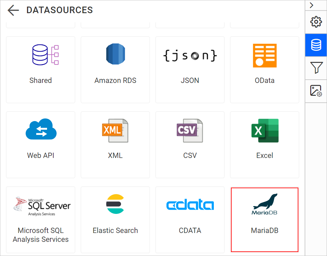Click the "MariaDB" label

click(264, 231)
